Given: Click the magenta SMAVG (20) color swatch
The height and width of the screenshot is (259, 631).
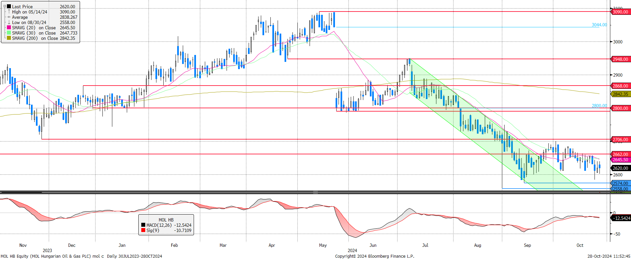Looking at the screenshot, I should [x=9, y=28].
